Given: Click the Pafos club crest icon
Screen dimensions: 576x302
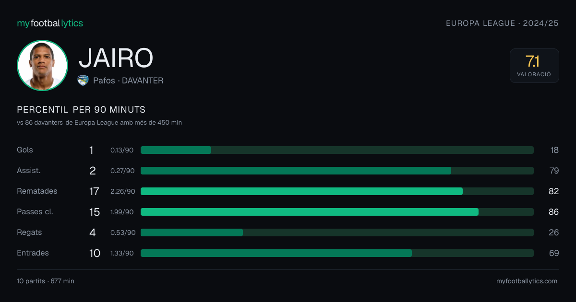Looking at the screenshot, I should click(x=83, y=81).
